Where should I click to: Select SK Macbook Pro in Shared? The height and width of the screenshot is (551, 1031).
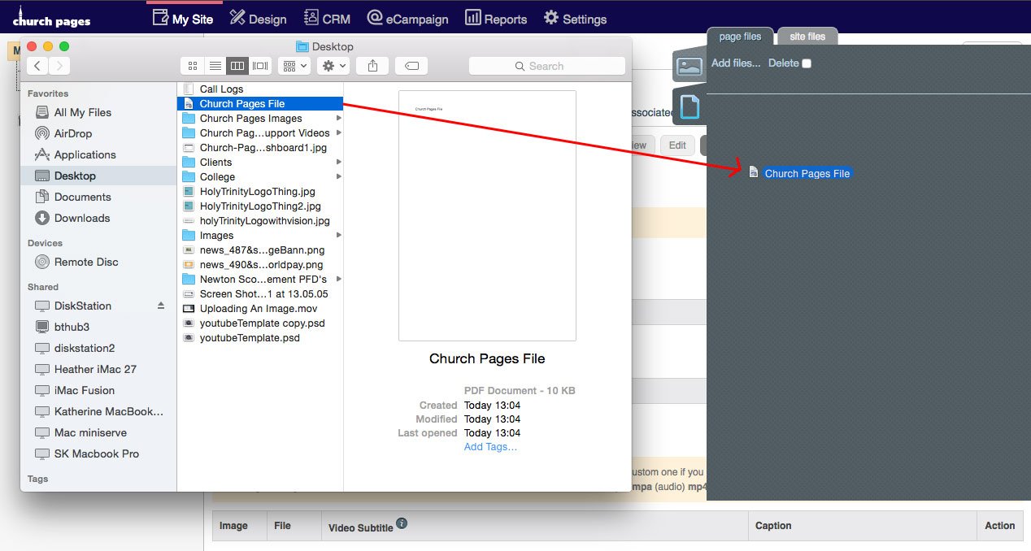(x=97, y=453)
